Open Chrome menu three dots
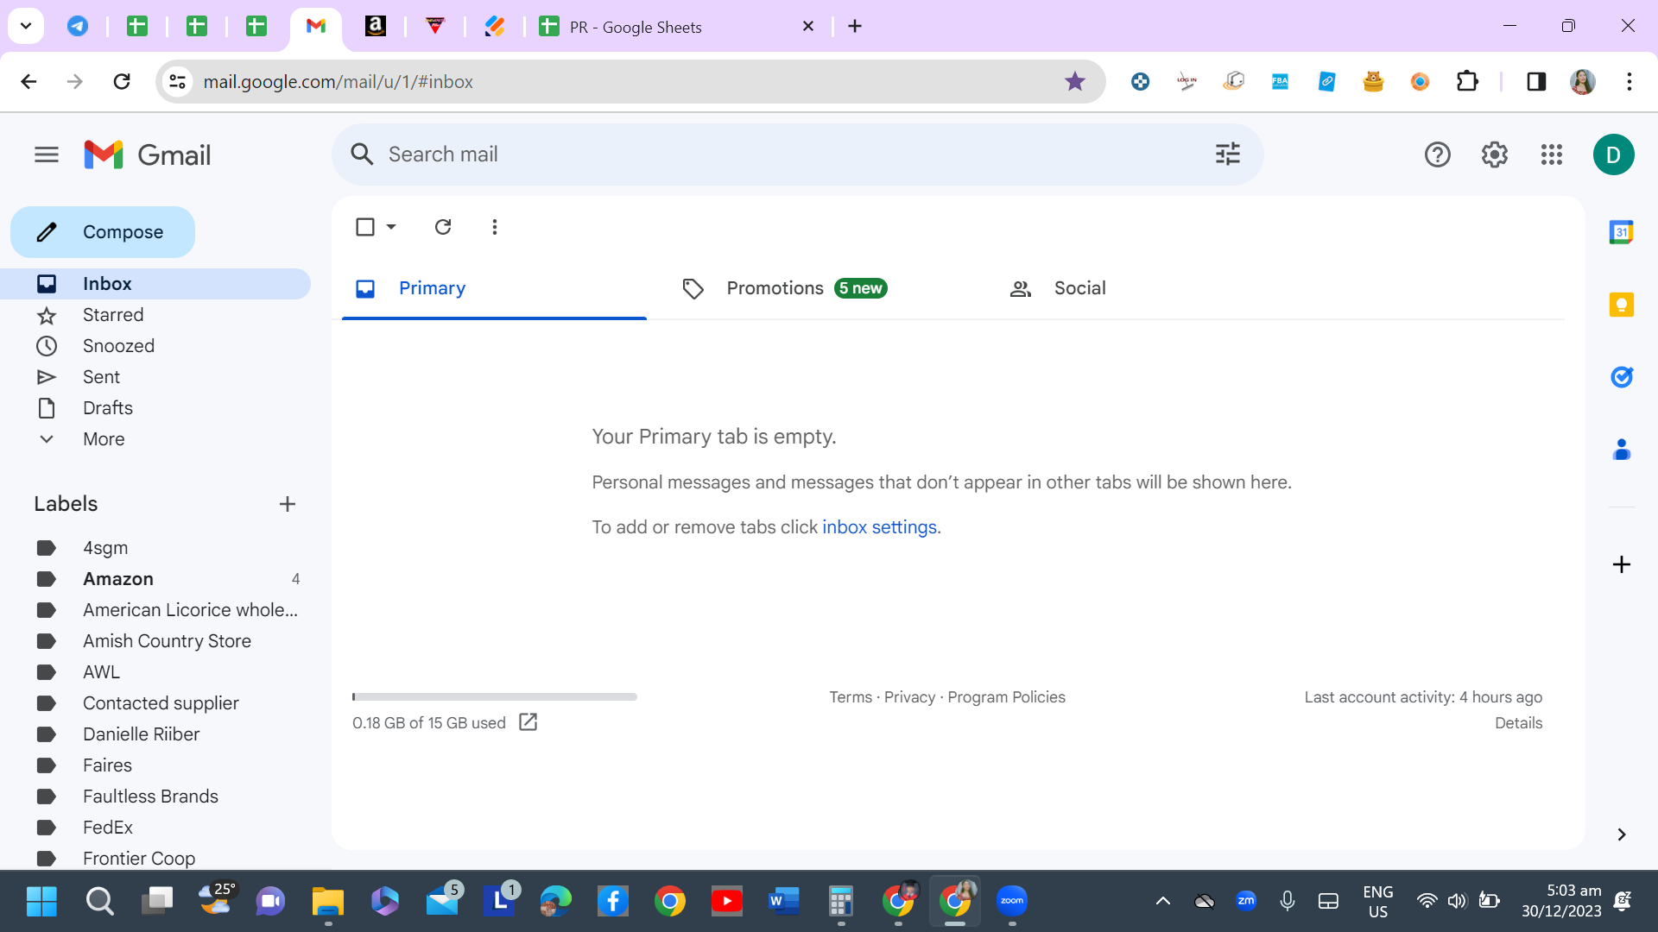The height and width of the screenshot is (932, 1658). coord(1629,82)
